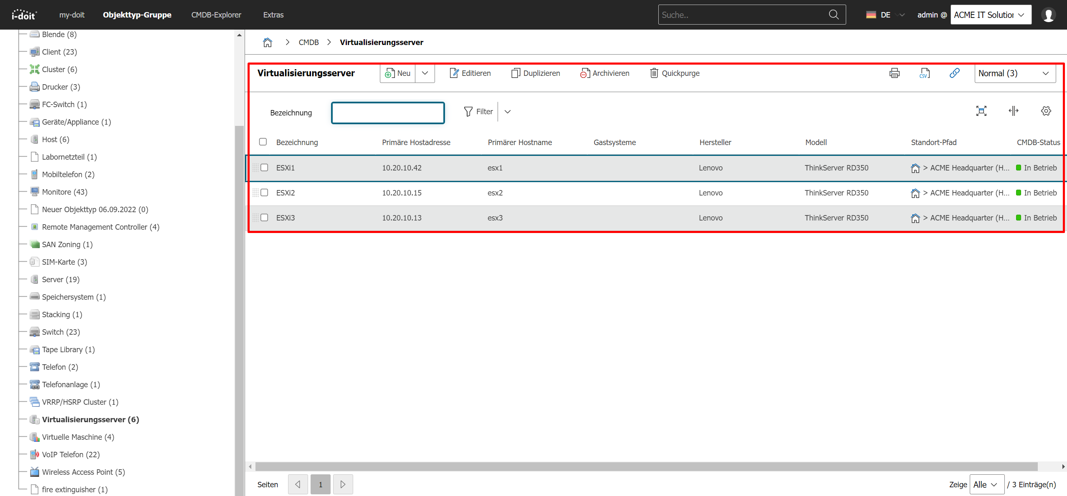Click the Quickpurge button
This screenshot has width=1067, height=496.
[675, 73]
